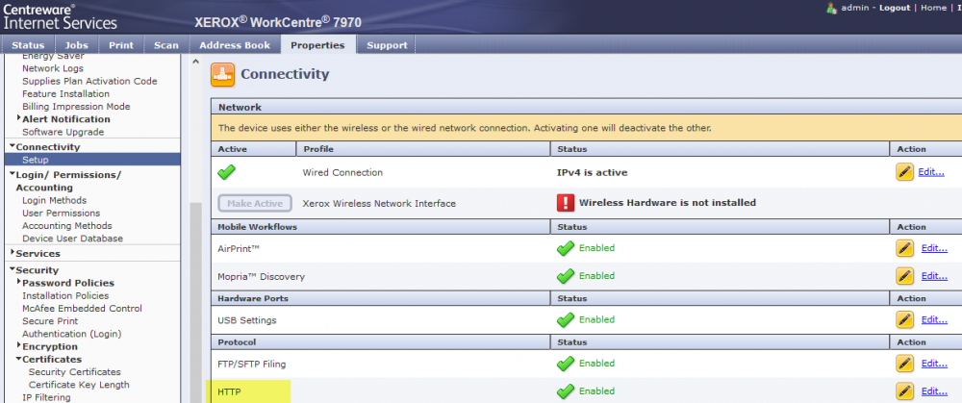Image resolution: width=962 pixels, height=403 pixels.
Task: Click the pencil edit icon for Wired Connection
Action: pyautogui.click(x=904, y=172)
